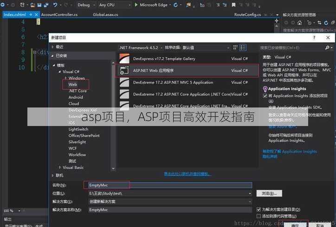Open the Debug configuration dropdown
Screen dimensions: 336x227
(86, 5)
